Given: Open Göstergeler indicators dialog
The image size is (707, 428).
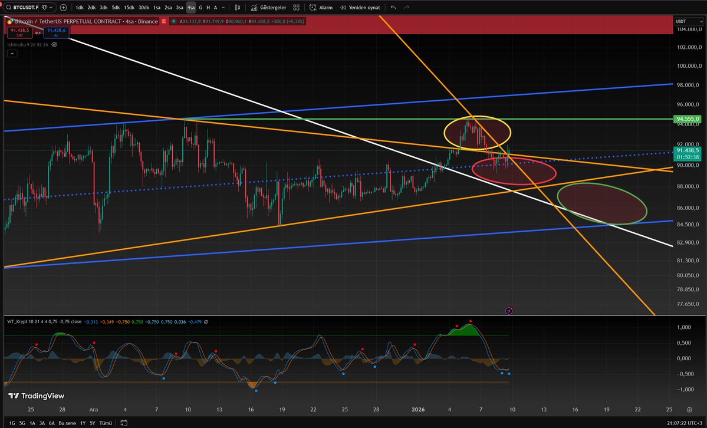Looking at the screenshot, I should pyautogui.click(x=269, y=8).
